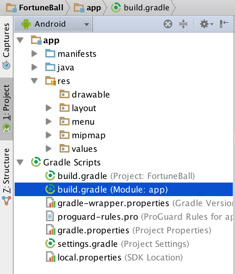Select settings.gradle (Project Settings)
Screen dimensions: 235x274
pyautogui.click(x=124, y=244)
